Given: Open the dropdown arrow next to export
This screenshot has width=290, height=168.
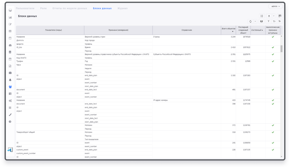Looking at the screenshot, I should click(x=274, y=16).
